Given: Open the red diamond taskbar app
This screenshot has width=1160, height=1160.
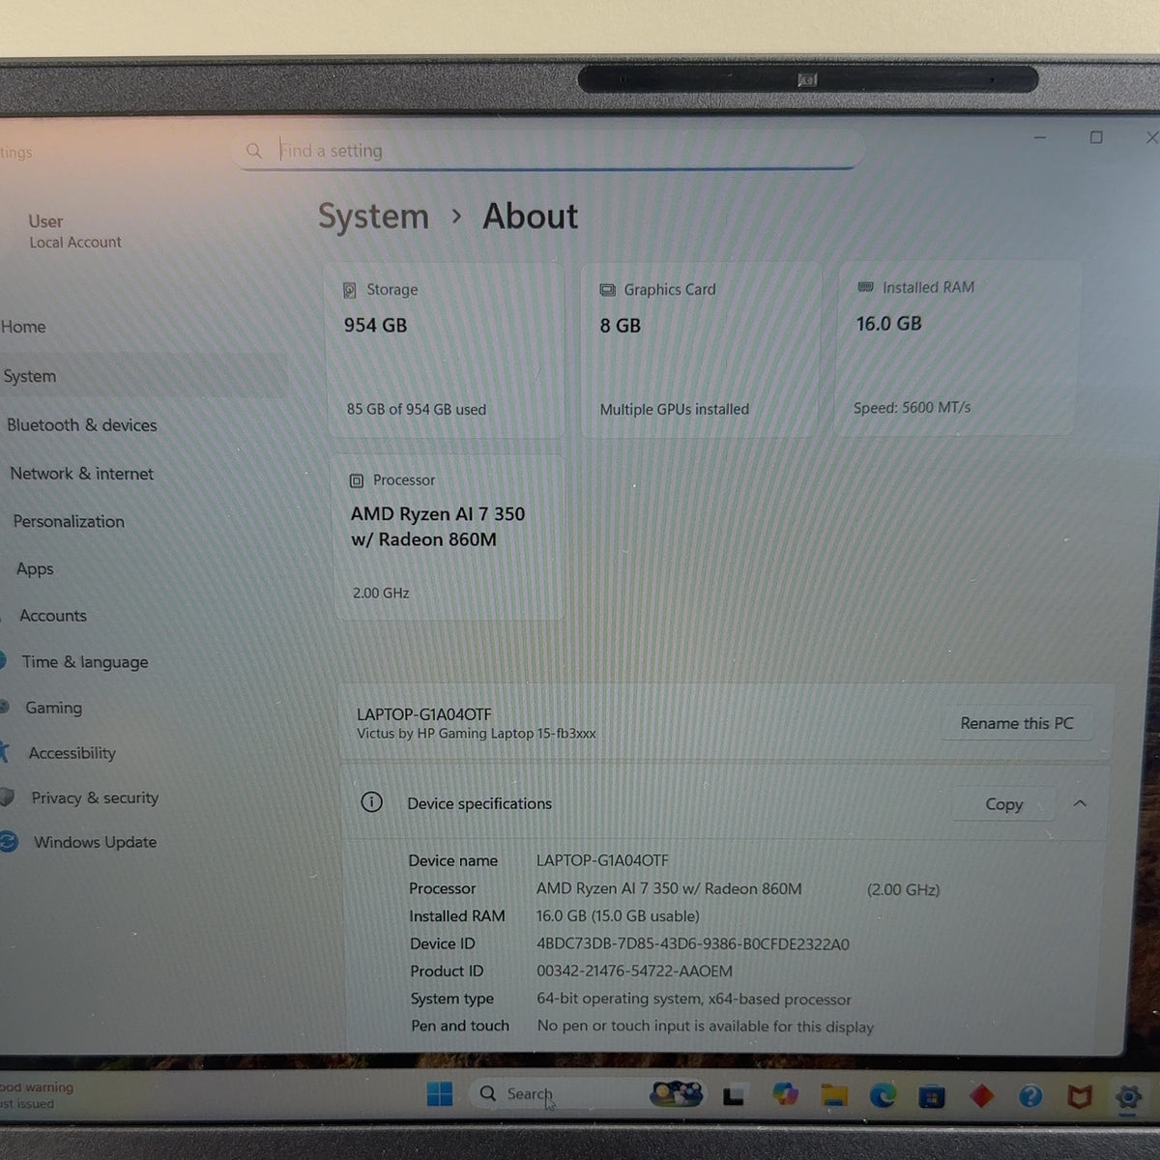Looking at the screenshot, I should click(981, 1096).
